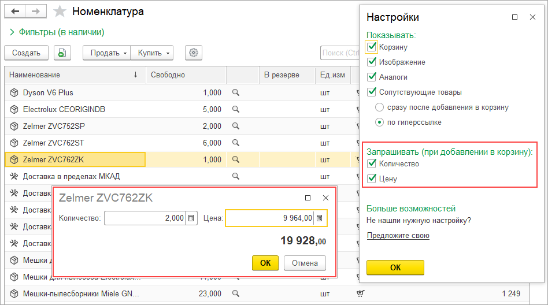
Task: Open the Купить dropdown menu
Action: (x=152, y=53)
